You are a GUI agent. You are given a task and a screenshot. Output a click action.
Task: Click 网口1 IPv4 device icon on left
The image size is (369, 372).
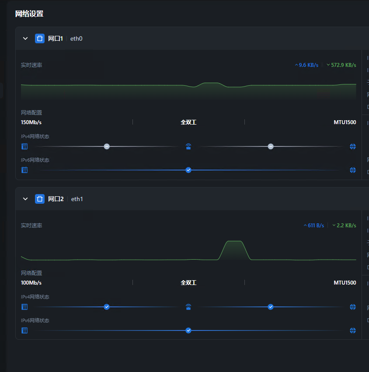24,146
